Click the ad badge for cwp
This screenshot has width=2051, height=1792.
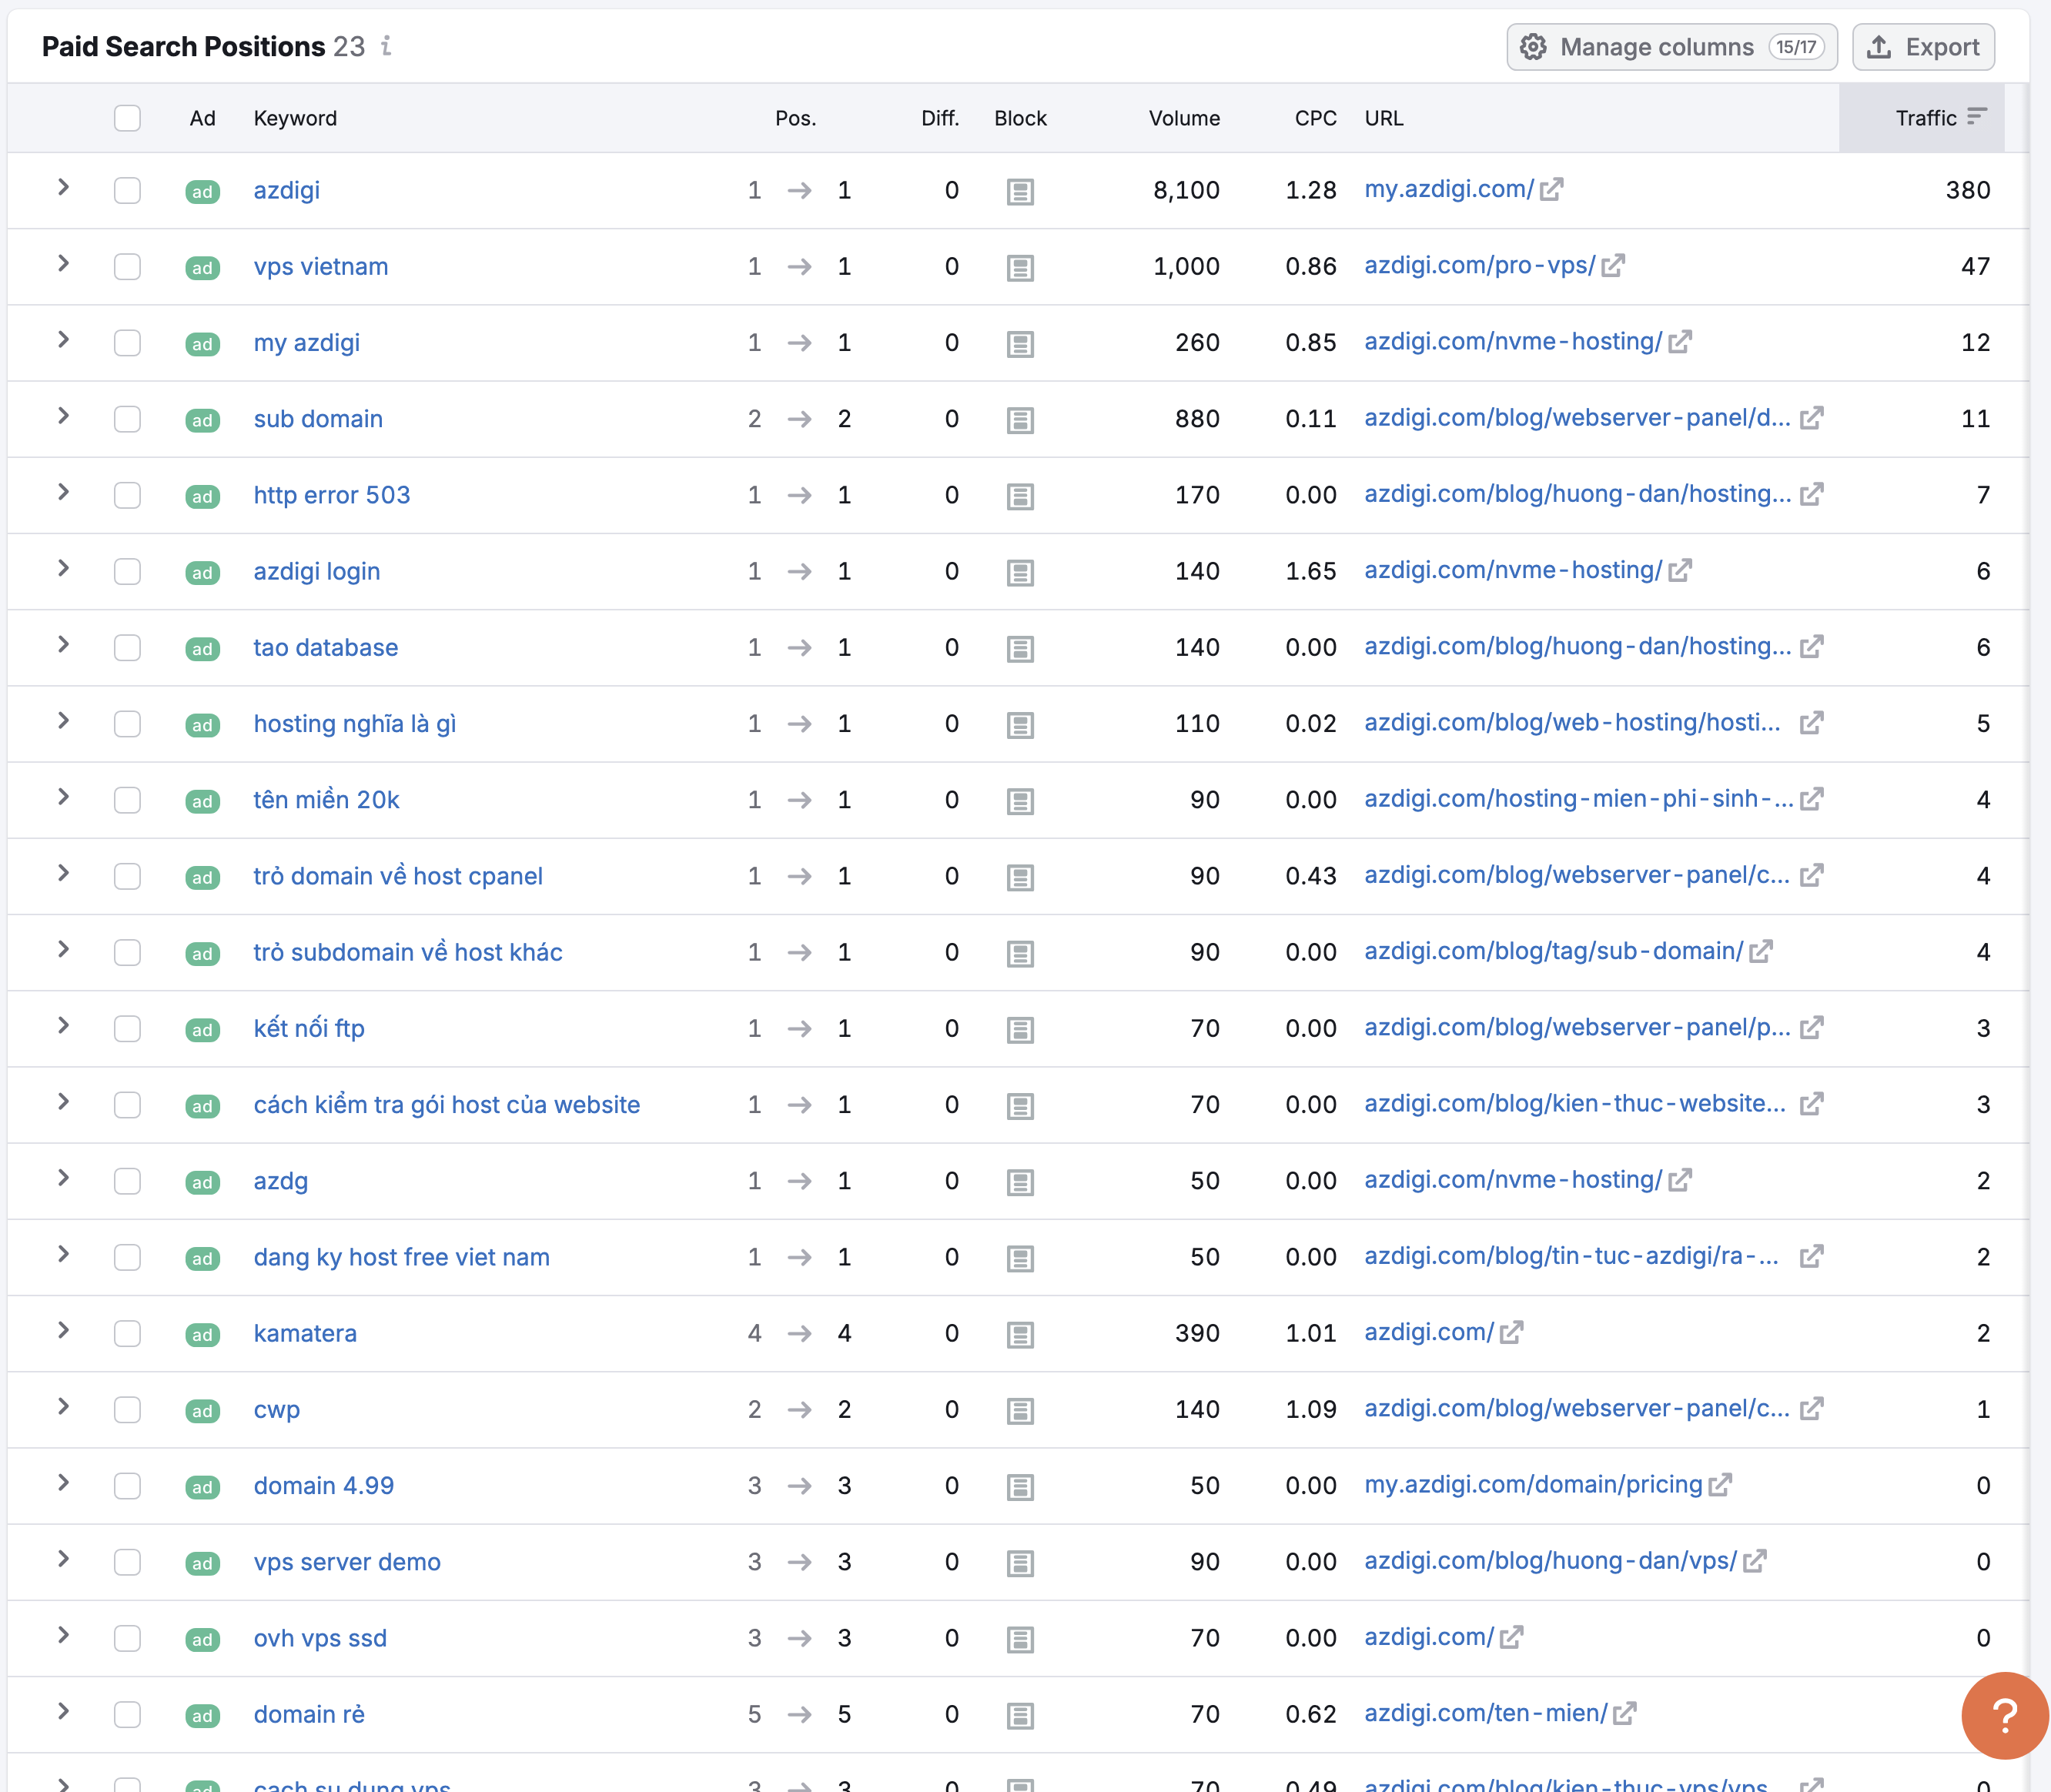coord(202,1410)
